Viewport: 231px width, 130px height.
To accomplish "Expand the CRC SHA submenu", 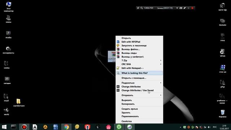I will tap(139, 64).
